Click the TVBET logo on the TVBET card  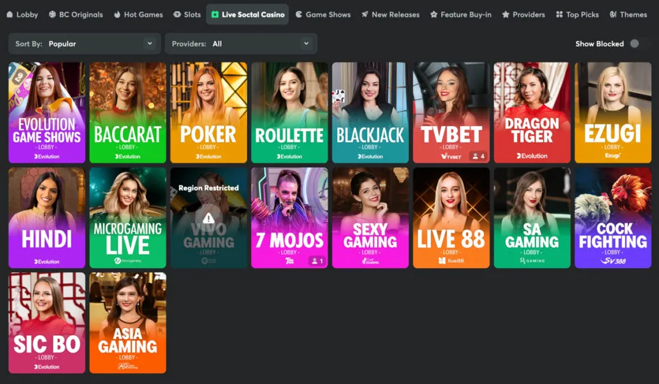coord(451,156)
